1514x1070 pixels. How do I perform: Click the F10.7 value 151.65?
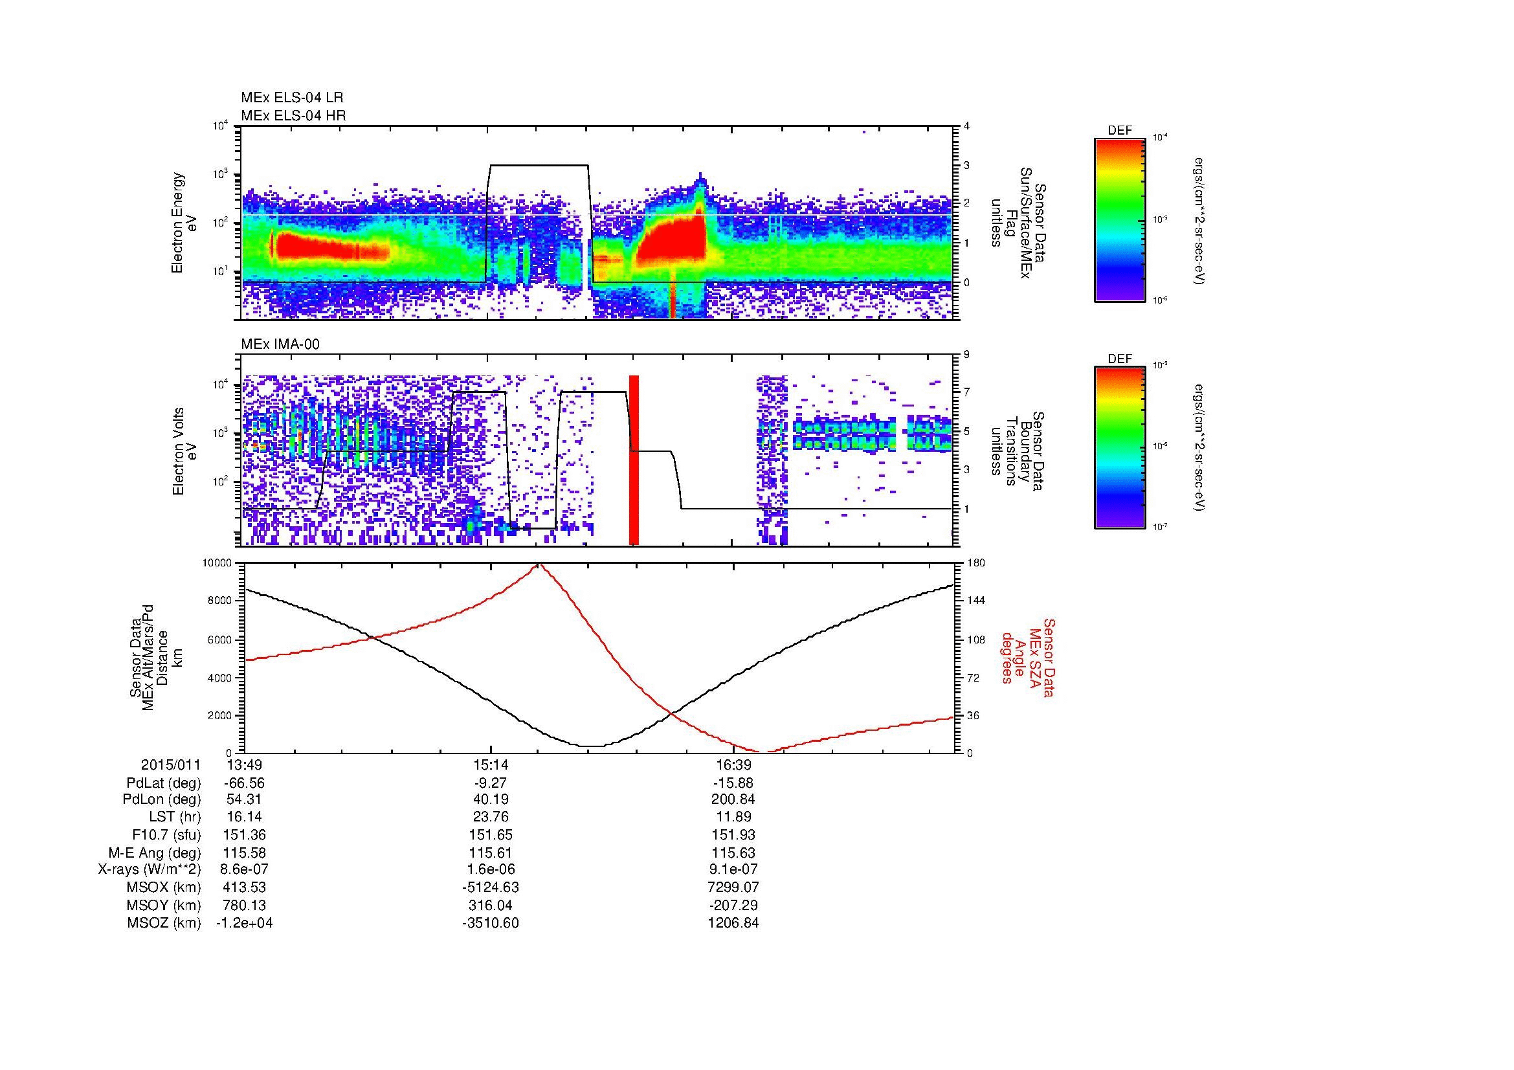[491, 835]
